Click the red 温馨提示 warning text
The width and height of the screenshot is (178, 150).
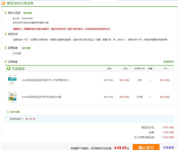(62, 29)
